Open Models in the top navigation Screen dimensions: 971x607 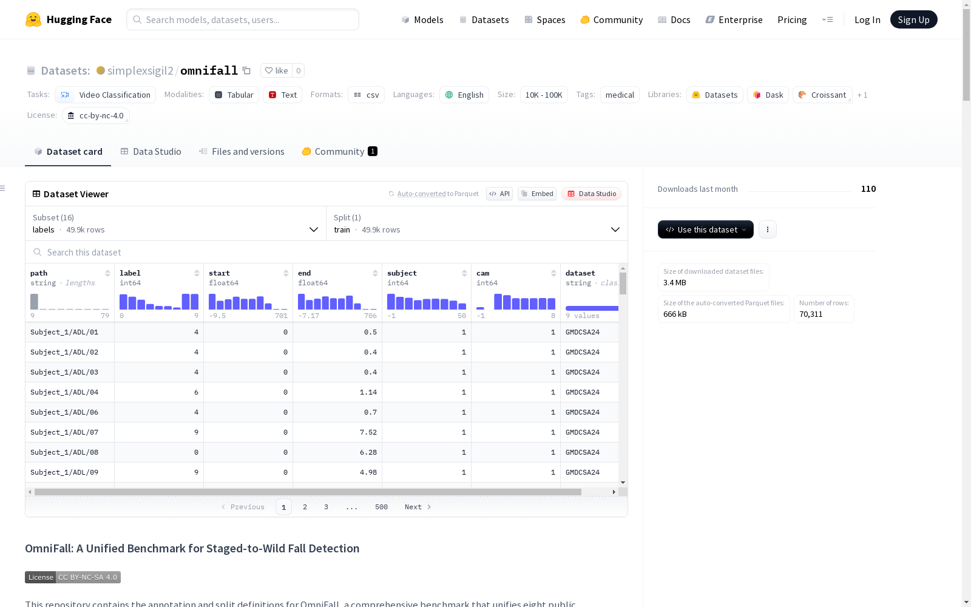[x=422, y=19]
